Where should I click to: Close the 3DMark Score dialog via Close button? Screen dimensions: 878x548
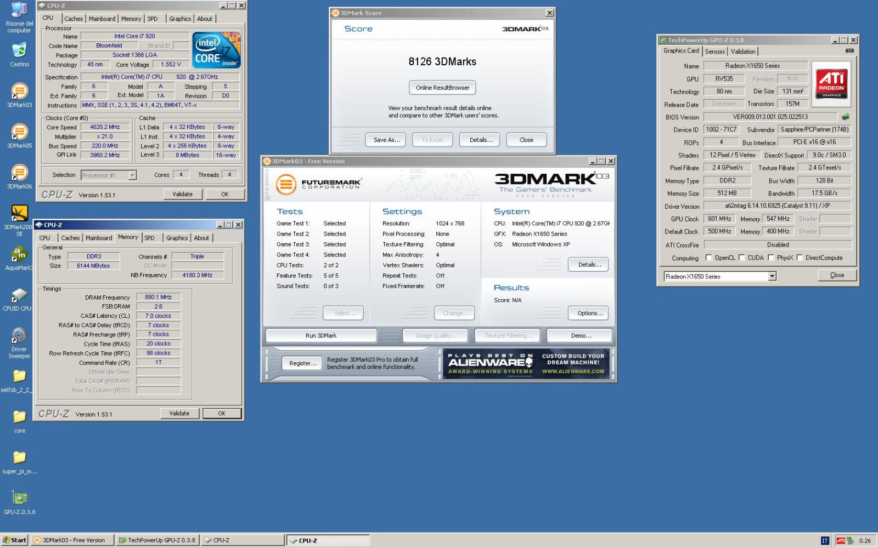526,140
